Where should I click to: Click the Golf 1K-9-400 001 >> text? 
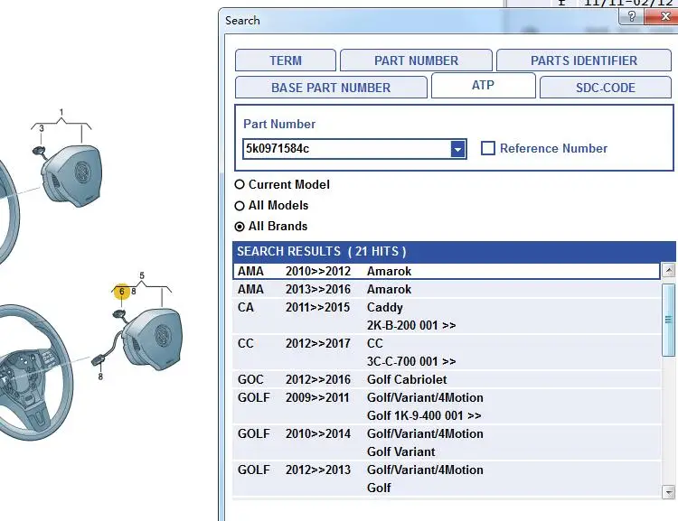pos(424,415)
